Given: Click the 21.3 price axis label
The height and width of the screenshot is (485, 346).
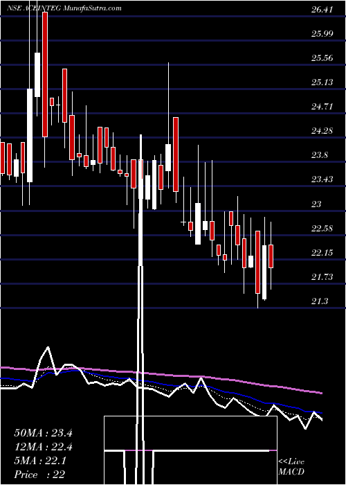Looking at the screenshot, I should [320, 301].
